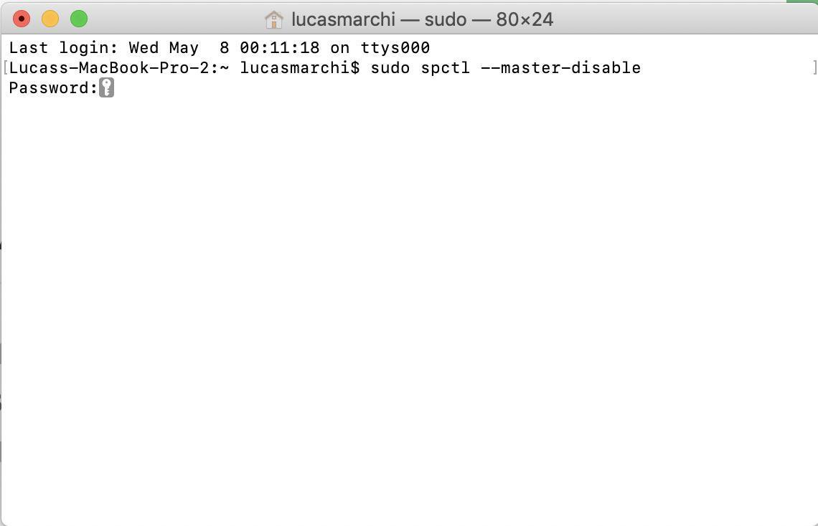Close the Terminal window with red button
This screenshot has width=818, height=526.
point(22,19)
